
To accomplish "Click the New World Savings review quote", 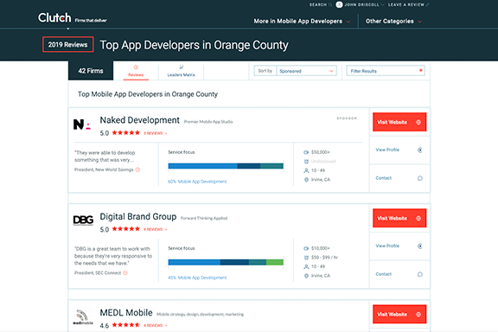I will click(105, 156).
